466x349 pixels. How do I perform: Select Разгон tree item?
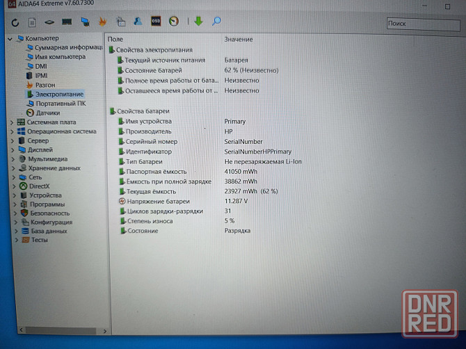pos(41,85)
